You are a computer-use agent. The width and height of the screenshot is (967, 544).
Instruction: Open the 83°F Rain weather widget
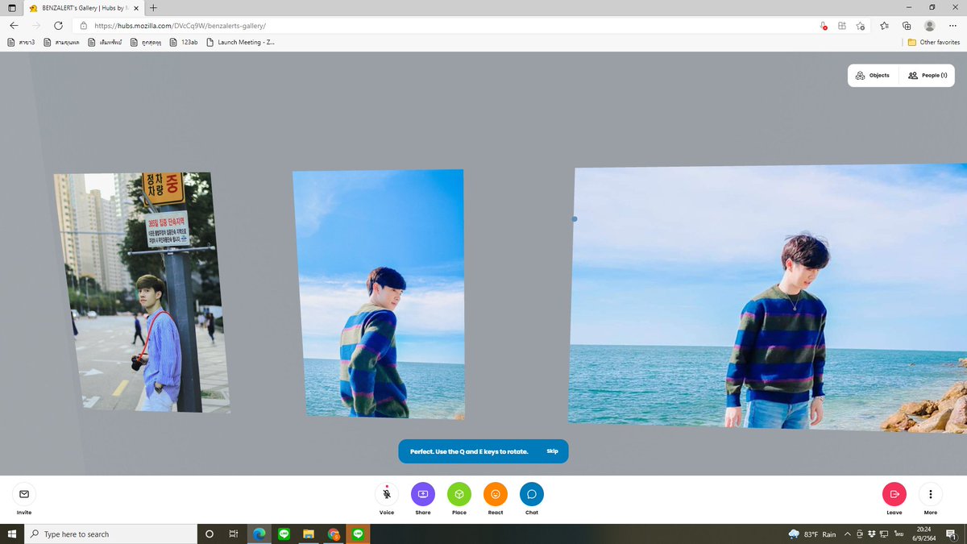(812, 534)
